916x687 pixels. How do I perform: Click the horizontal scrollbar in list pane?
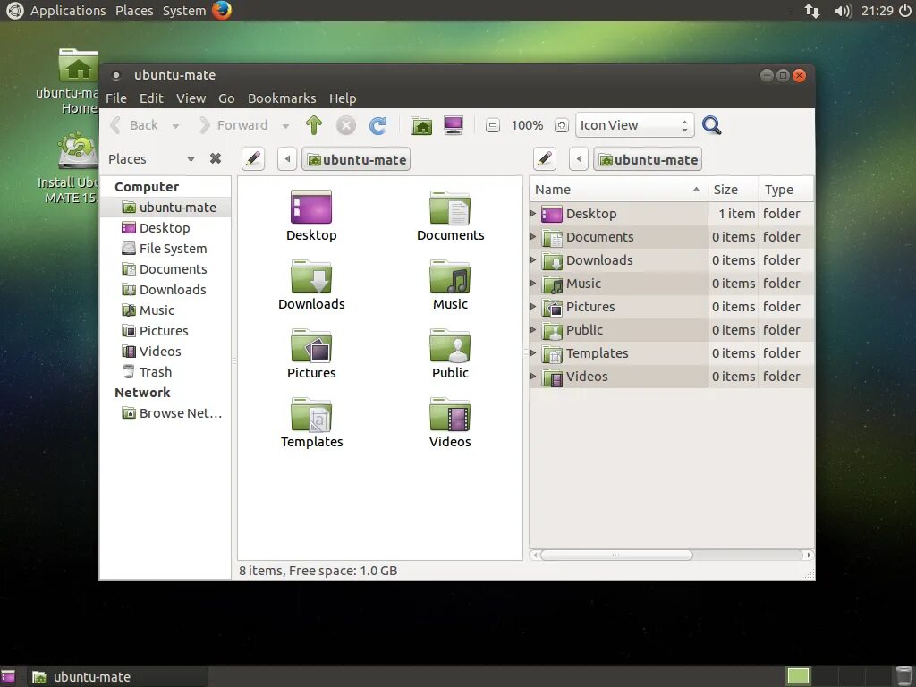tap(615, 555)
